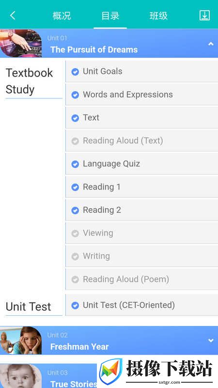Open the Text lesson

(x=141, y=118)
